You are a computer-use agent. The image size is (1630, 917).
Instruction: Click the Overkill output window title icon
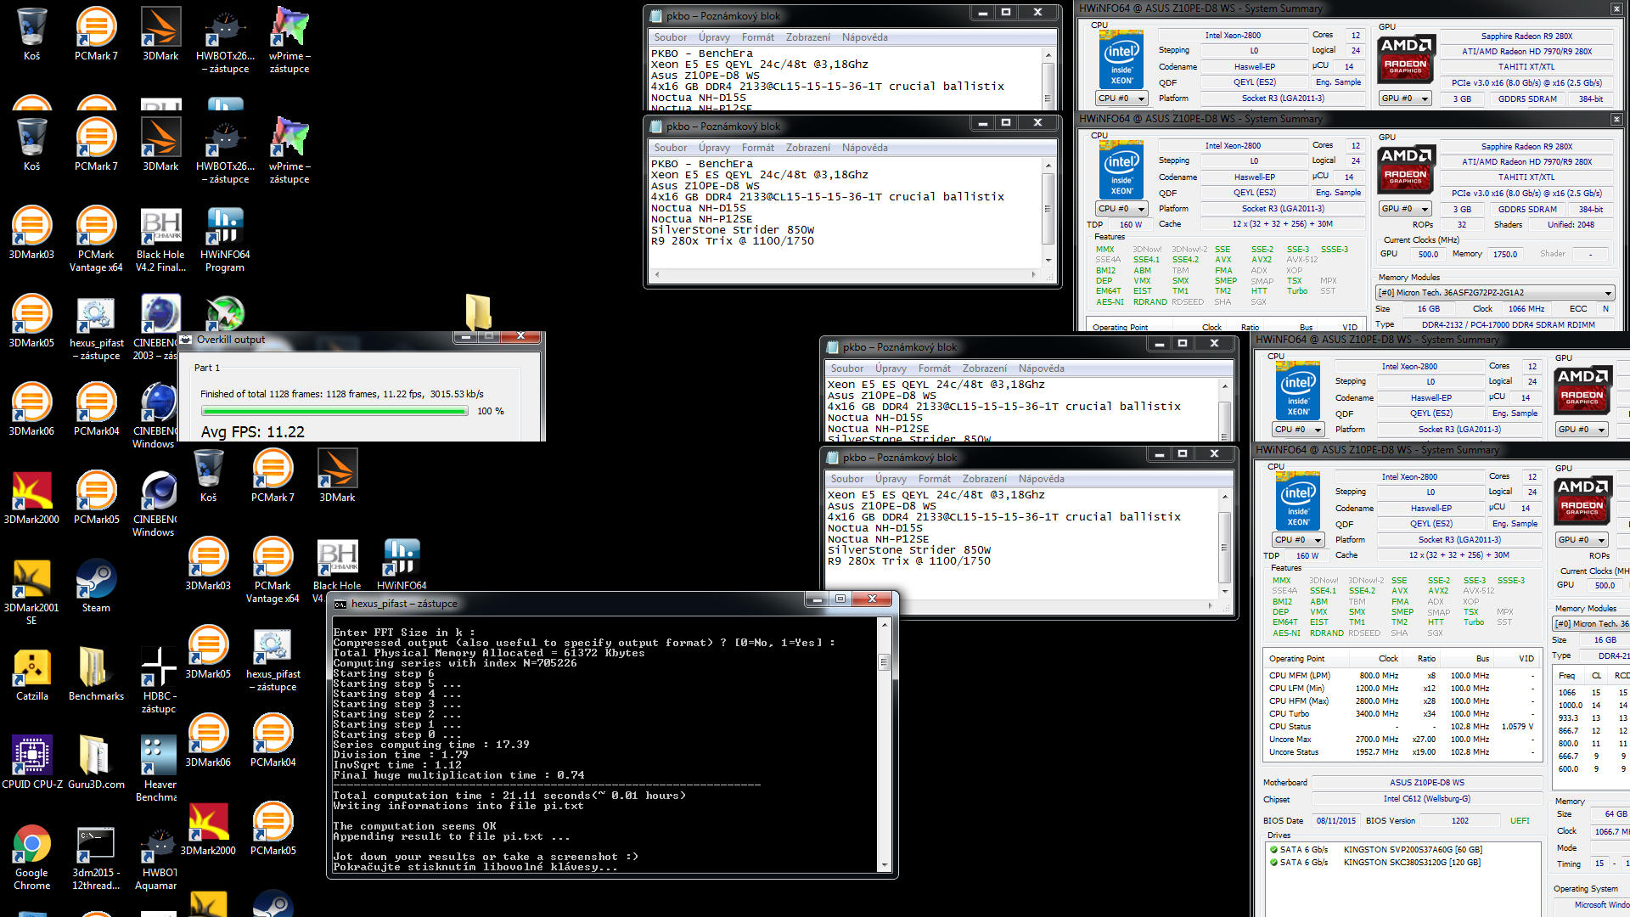coord(186,340)
